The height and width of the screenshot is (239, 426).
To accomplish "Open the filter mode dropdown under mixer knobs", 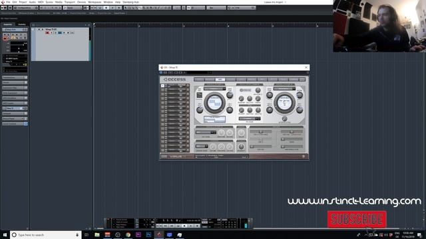I will point(250,118).
